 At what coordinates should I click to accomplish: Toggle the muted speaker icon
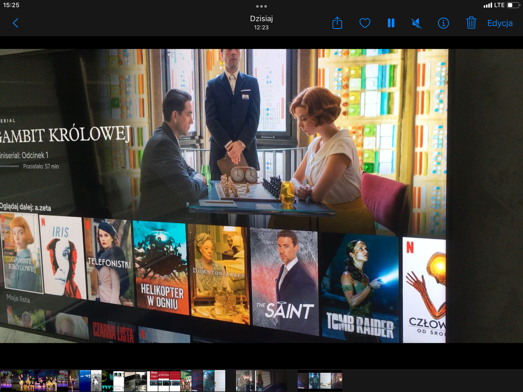click(x=416, y=23)
